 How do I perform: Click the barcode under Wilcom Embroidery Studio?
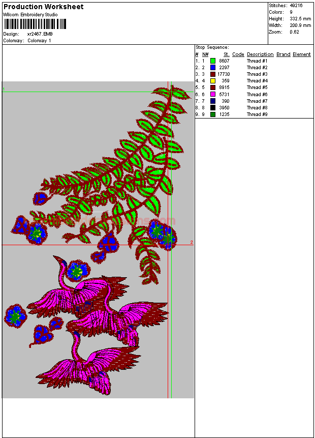coord(28,23)
